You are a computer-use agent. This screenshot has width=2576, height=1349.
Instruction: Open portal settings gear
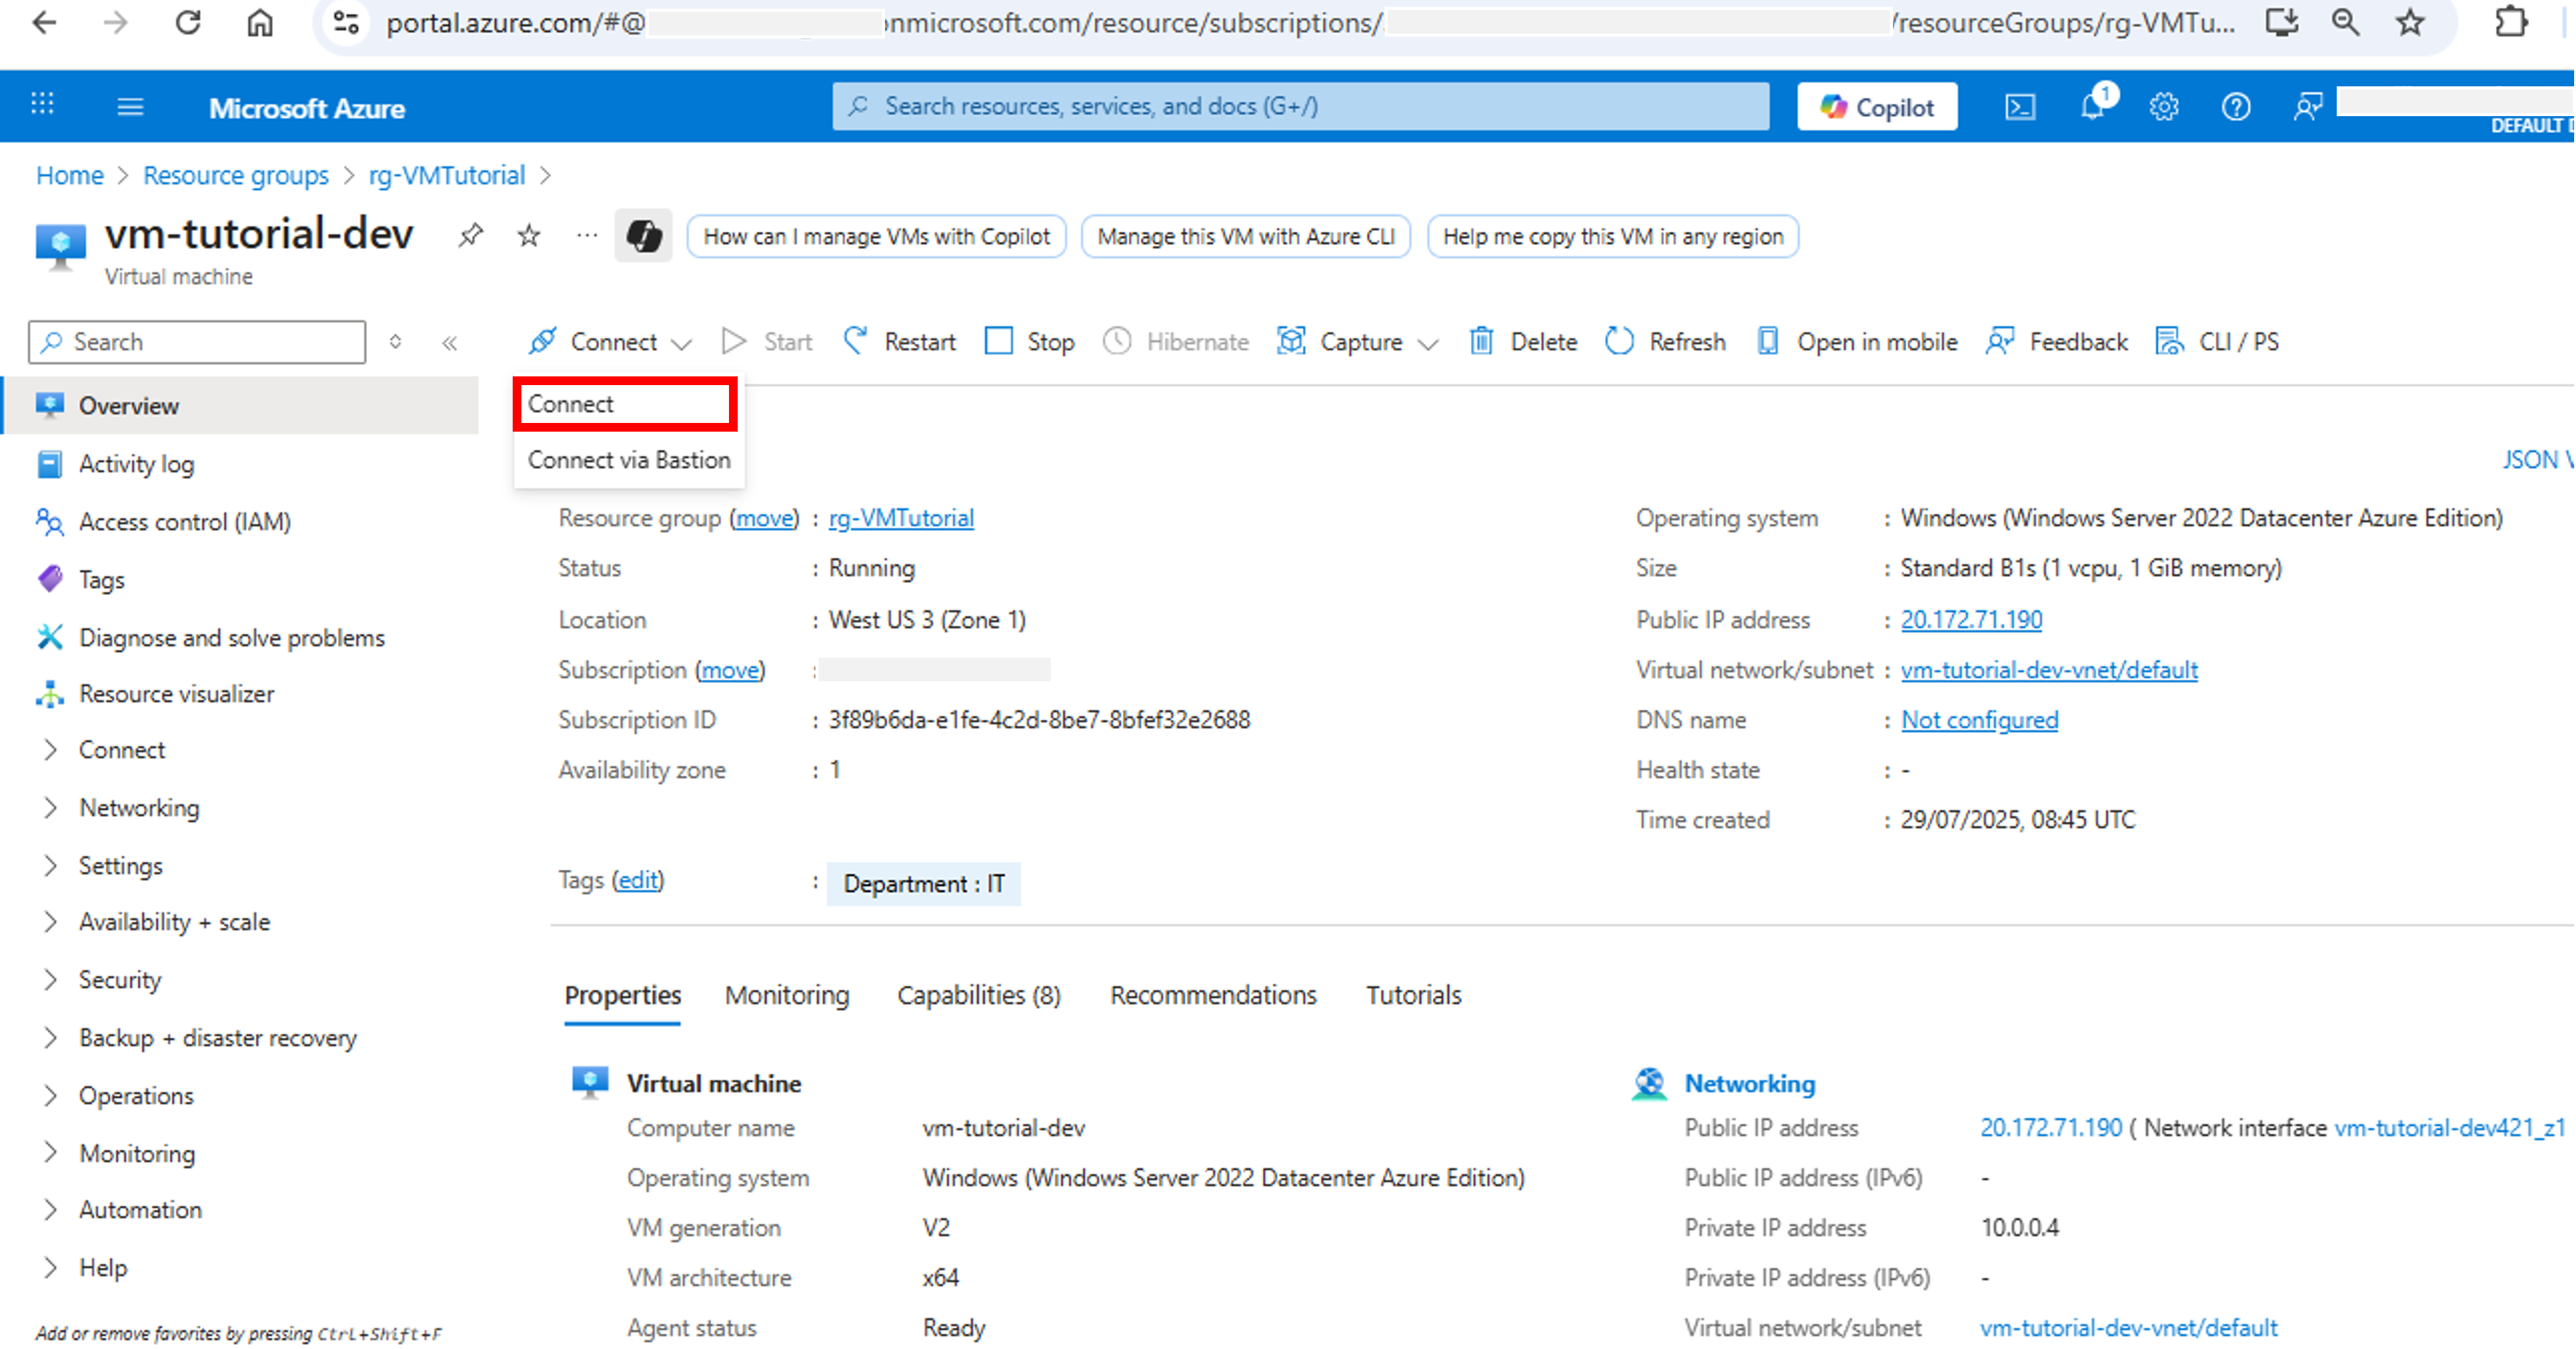point(2162,106)
